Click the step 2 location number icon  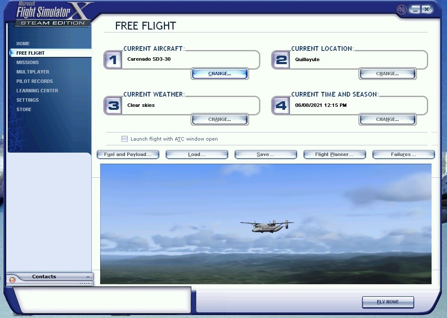pyautogui.click(x=281, y=60)
